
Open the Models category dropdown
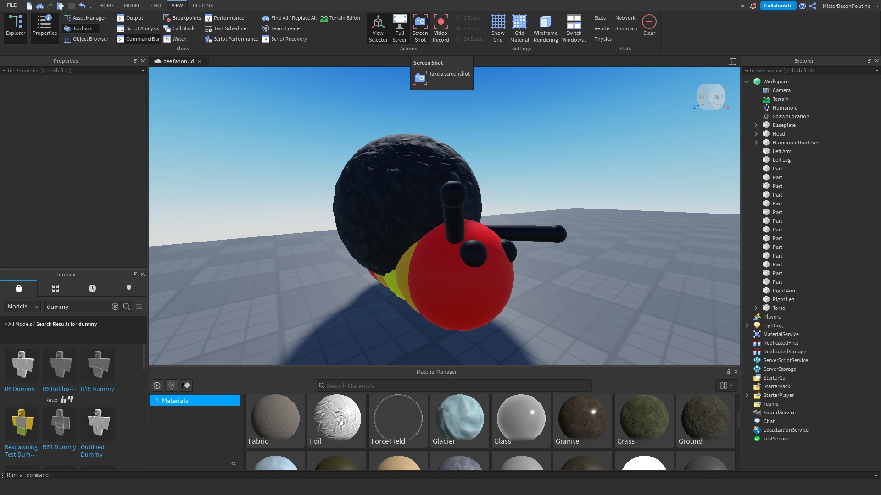pos(22,307)
